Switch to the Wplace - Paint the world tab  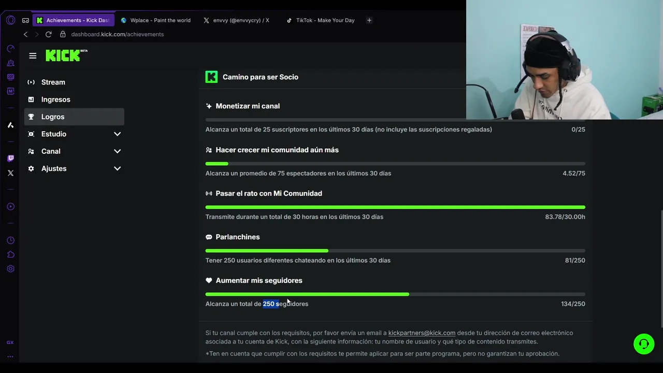point(156,20)
